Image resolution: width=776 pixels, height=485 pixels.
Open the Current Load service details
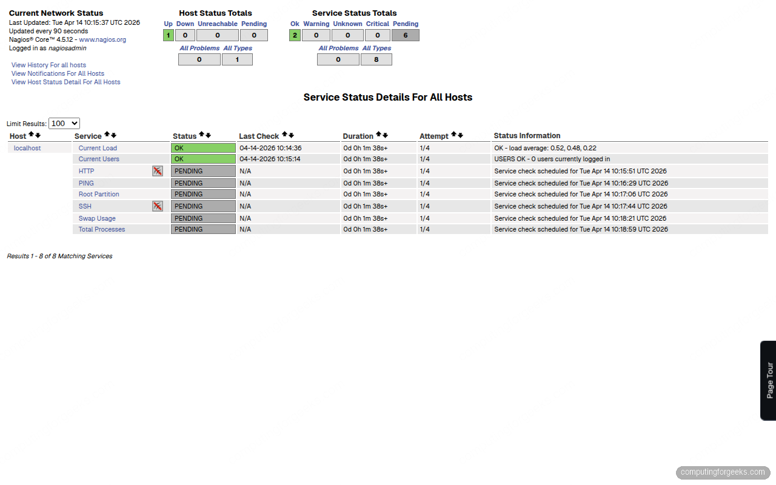(97, 147)
